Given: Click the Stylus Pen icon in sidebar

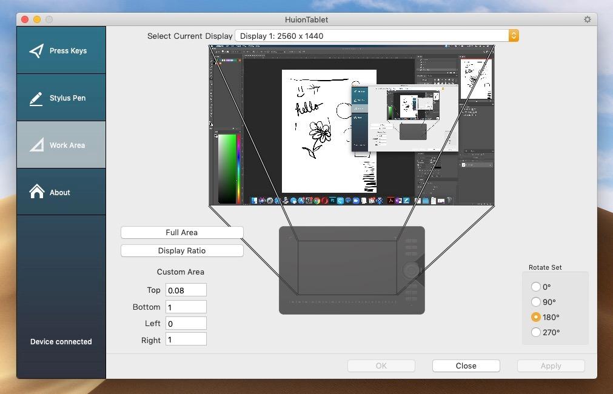Looking at the screenshot, I should click(36, 98).
